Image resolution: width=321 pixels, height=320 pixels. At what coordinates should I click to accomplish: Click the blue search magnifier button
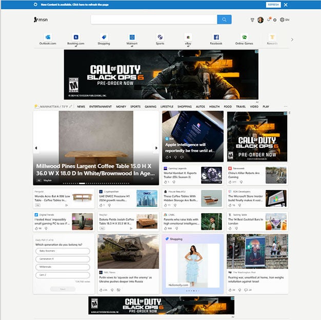(x=224, y=19)
